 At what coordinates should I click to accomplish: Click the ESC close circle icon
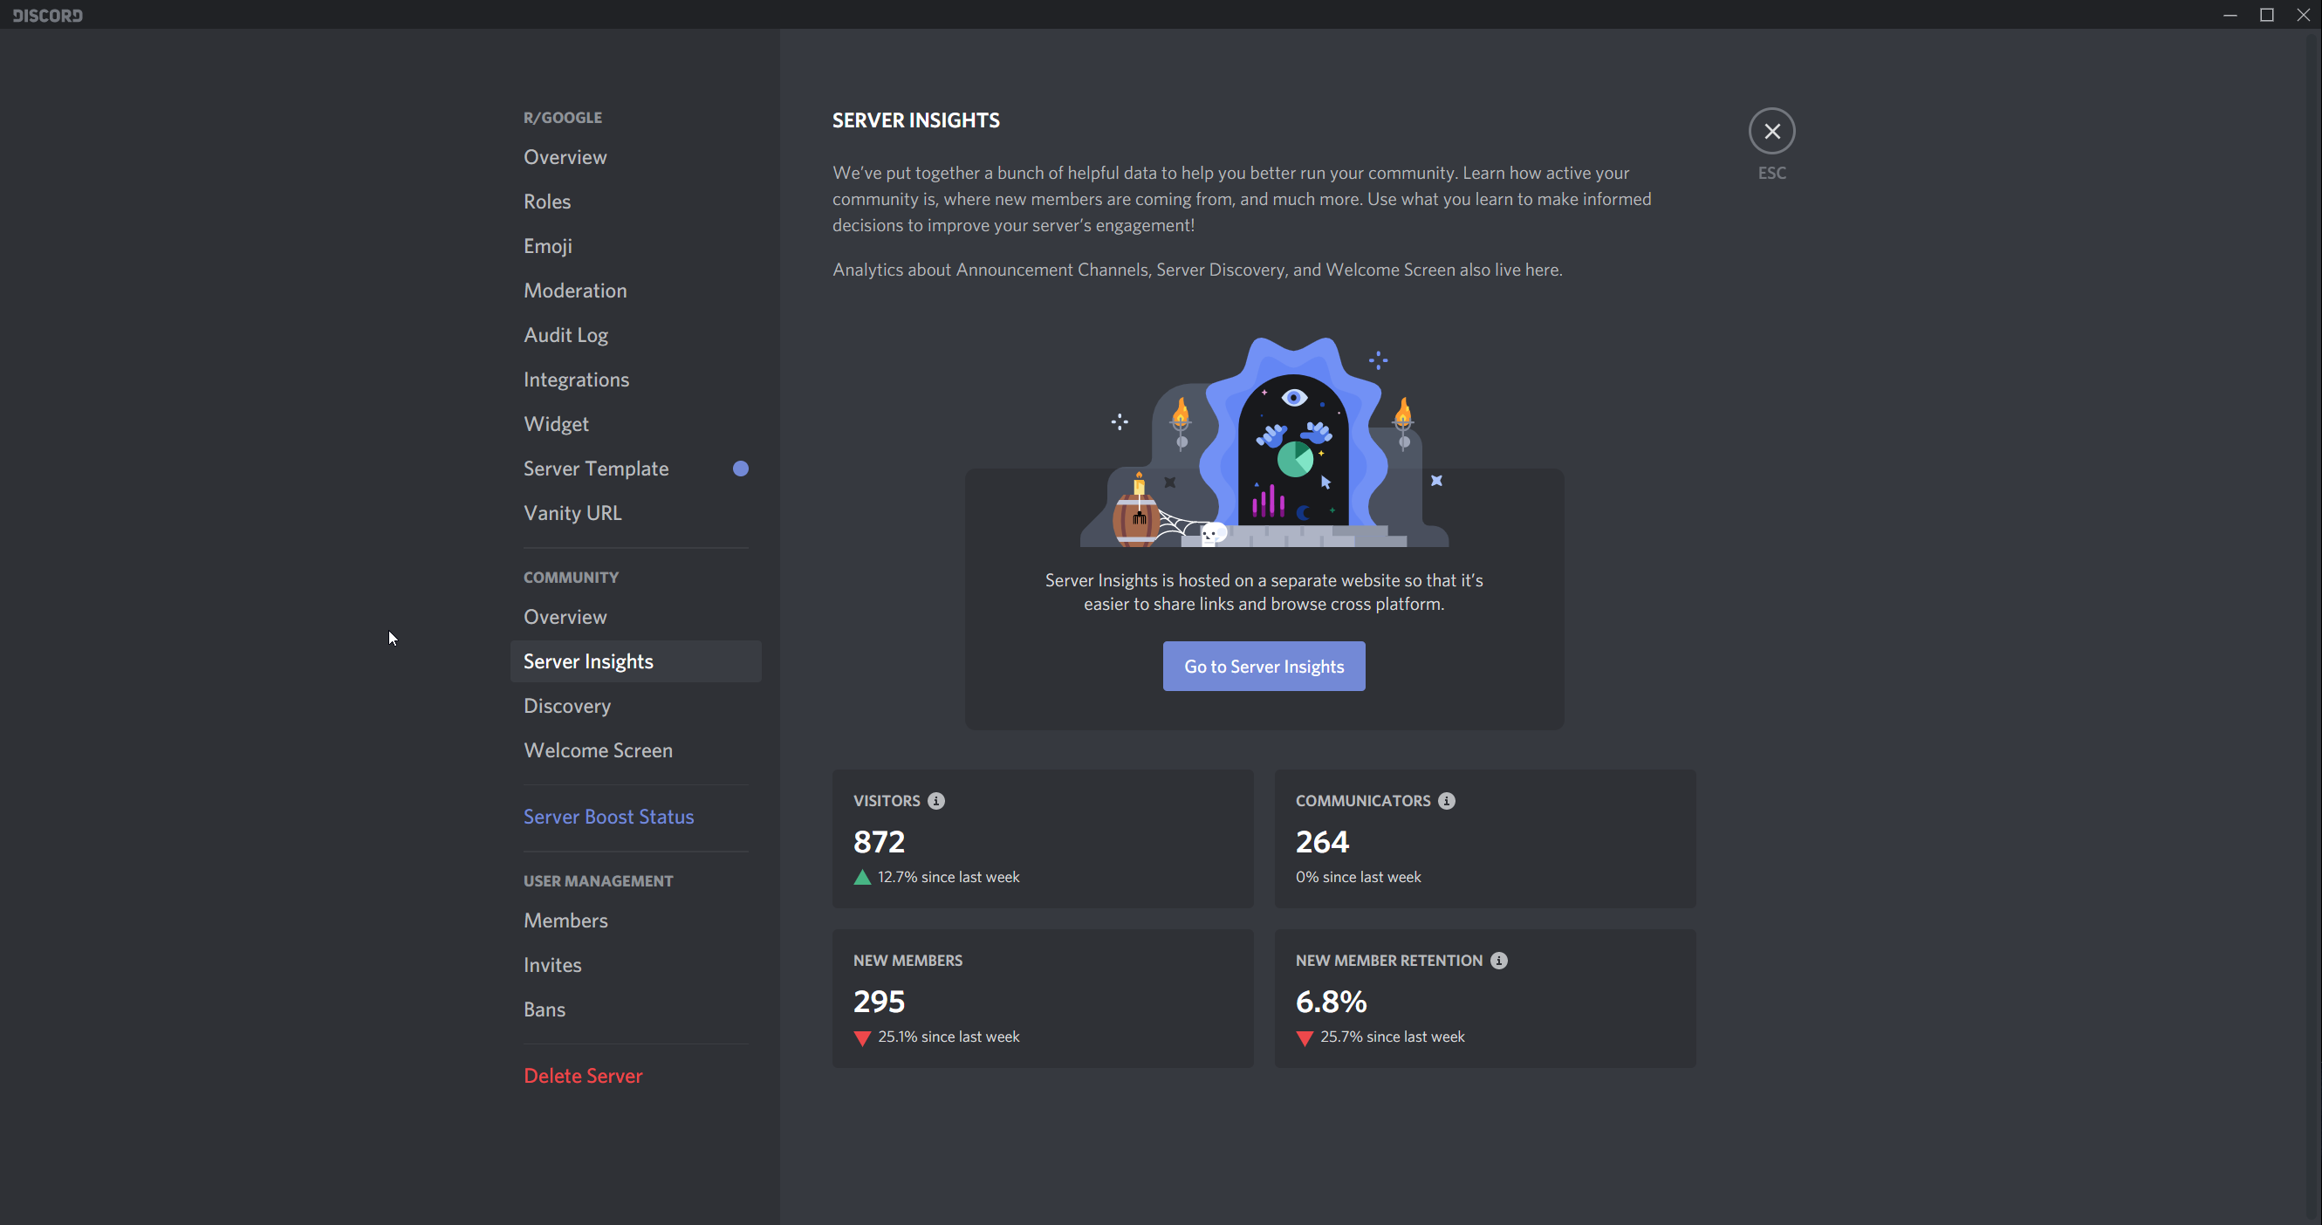(1771, 132)
